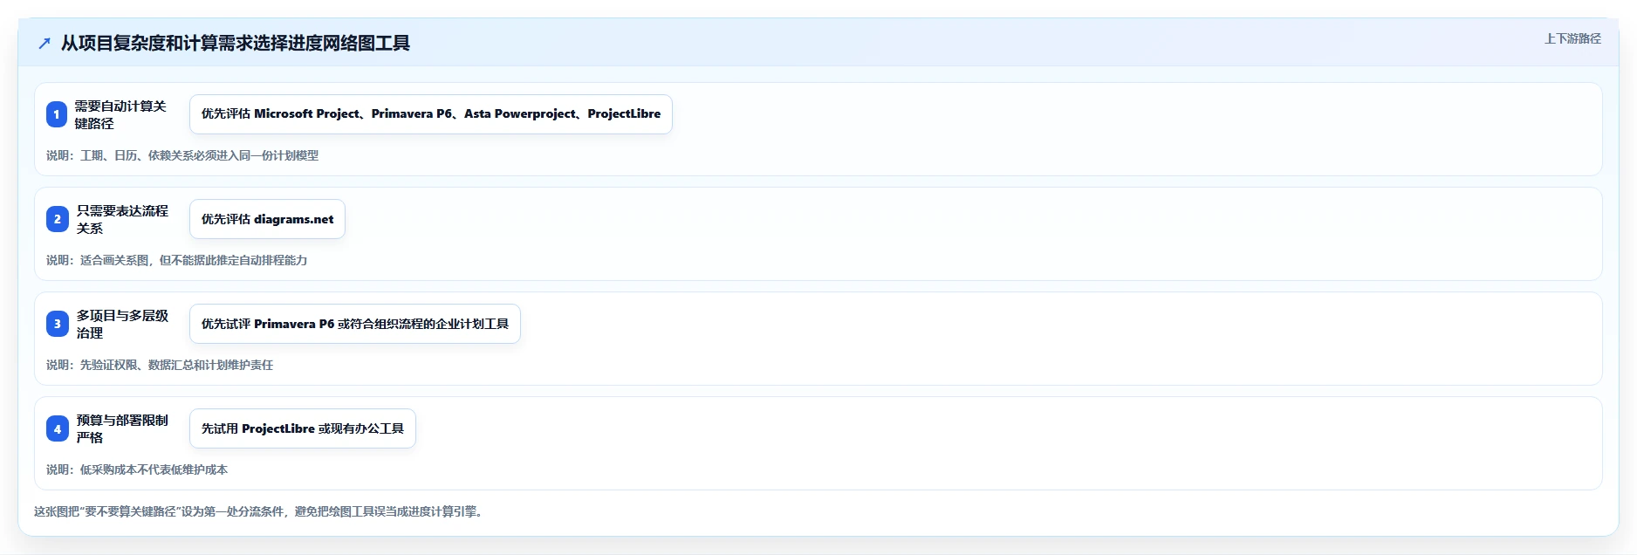Click condition text 需要自动计算关键路径
1637x555 pixels.
coord(120,114)
